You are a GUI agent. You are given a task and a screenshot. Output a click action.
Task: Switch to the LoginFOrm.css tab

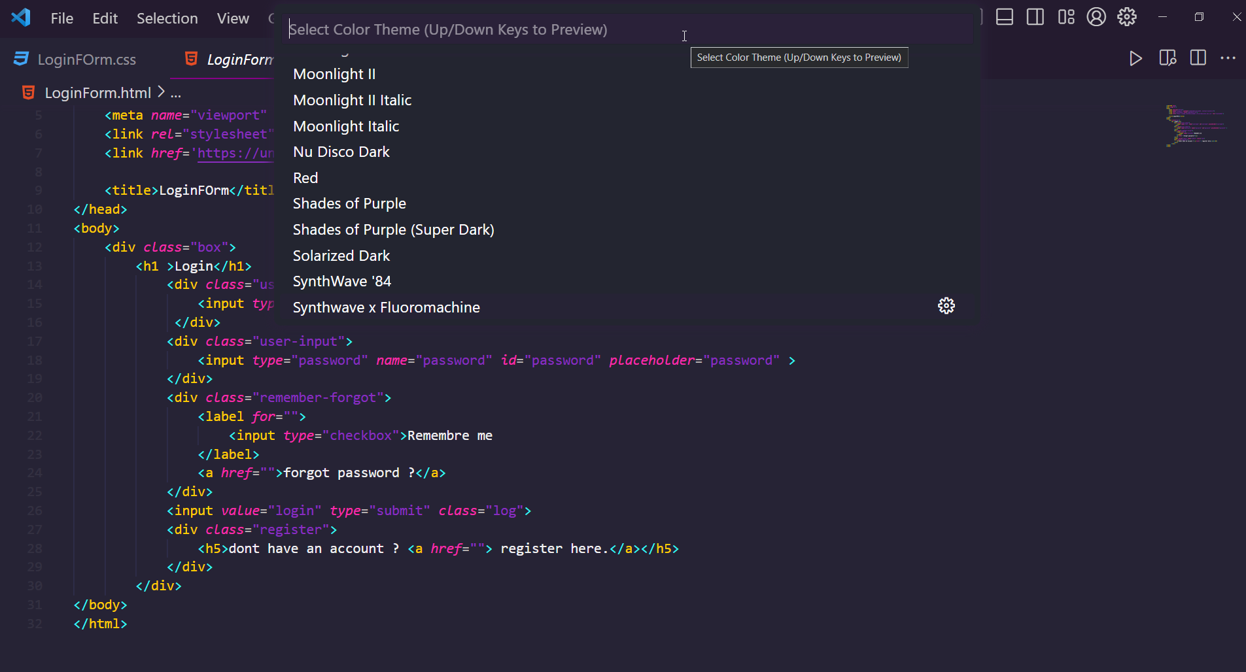86,59
